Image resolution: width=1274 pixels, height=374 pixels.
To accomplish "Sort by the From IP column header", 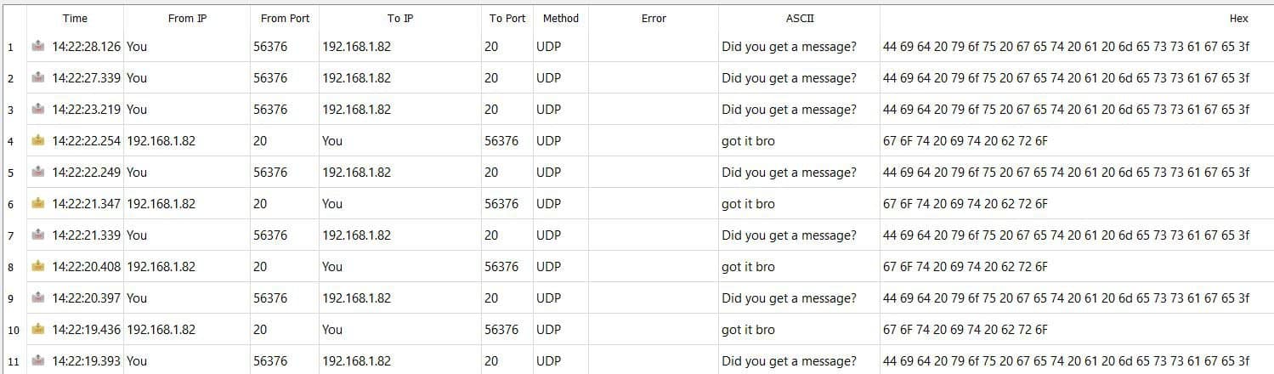I will pos(187,18).
